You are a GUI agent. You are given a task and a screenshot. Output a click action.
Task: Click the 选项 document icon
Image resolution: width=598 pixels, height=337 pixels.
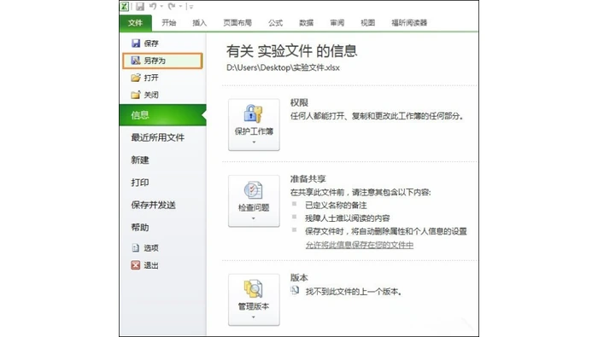(135, 248)
